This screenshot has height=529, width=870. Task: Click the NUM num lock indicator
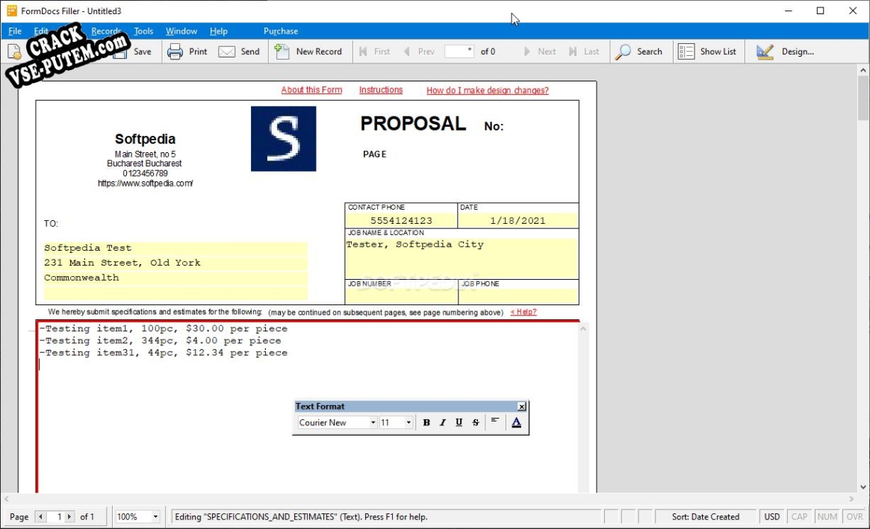827,517
